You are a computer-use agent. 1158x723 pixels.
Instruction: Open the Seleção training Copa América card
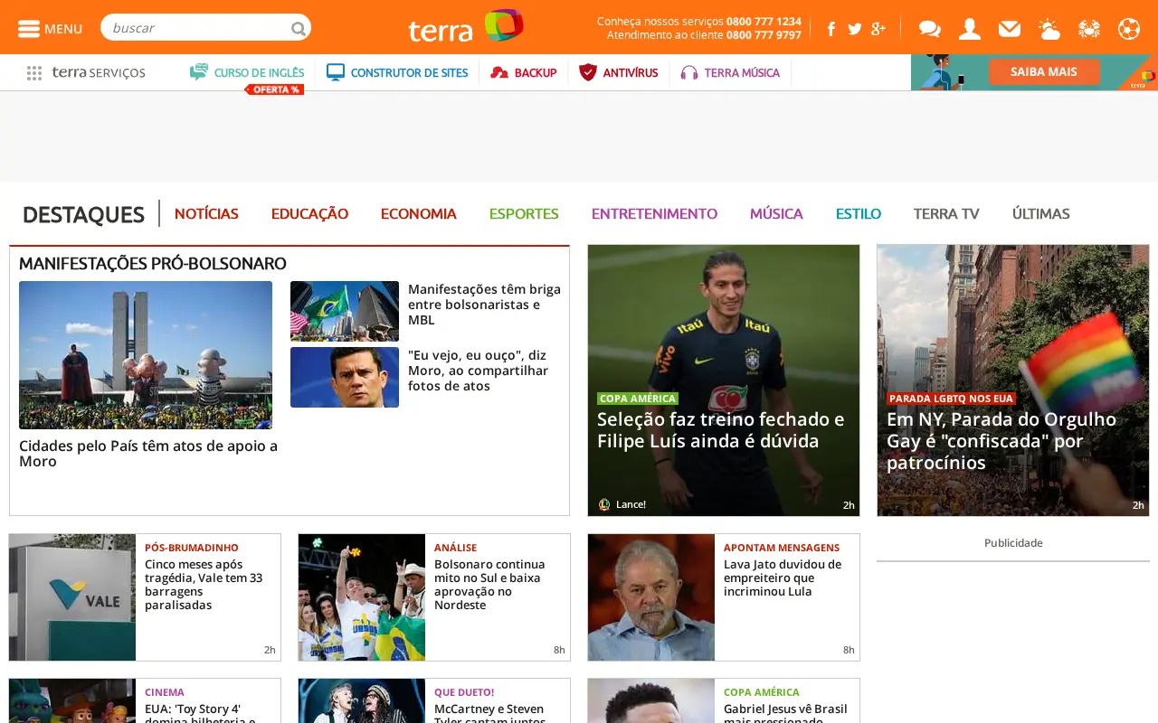click(724, 380)
